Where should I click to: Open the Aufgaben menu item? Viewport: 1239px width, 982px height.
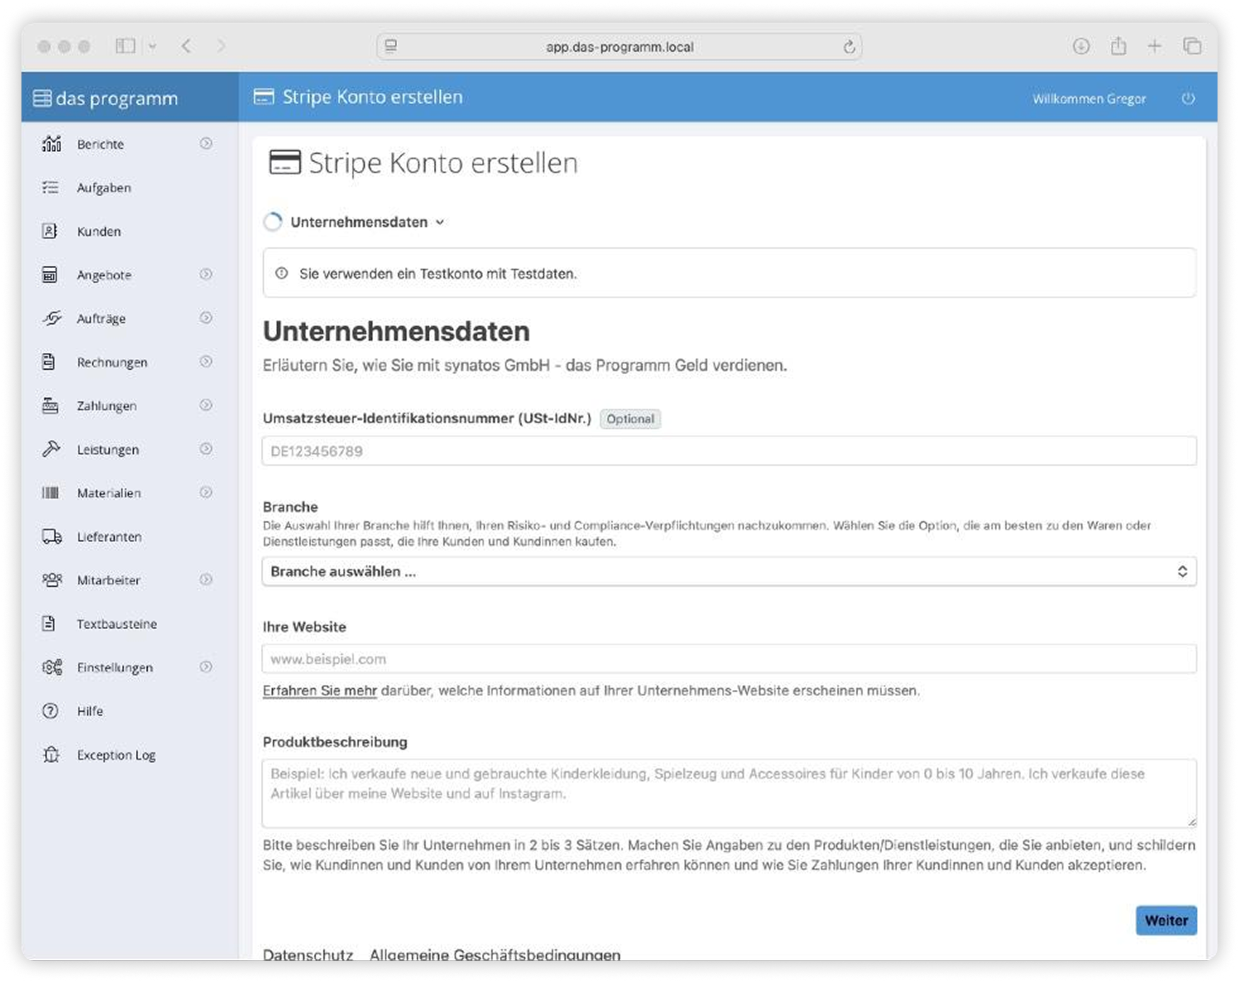104,187
